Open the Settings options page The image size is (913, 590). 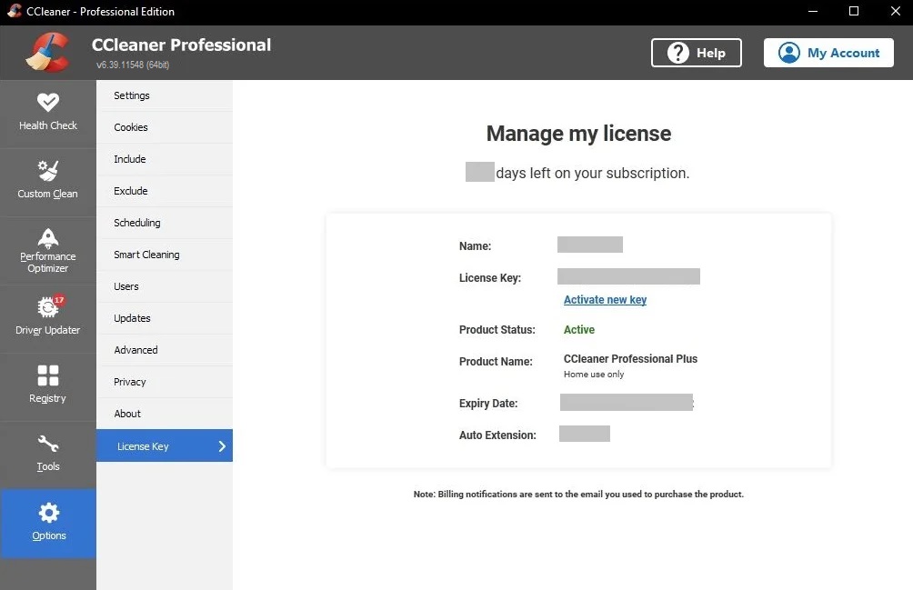pos(165,95)
